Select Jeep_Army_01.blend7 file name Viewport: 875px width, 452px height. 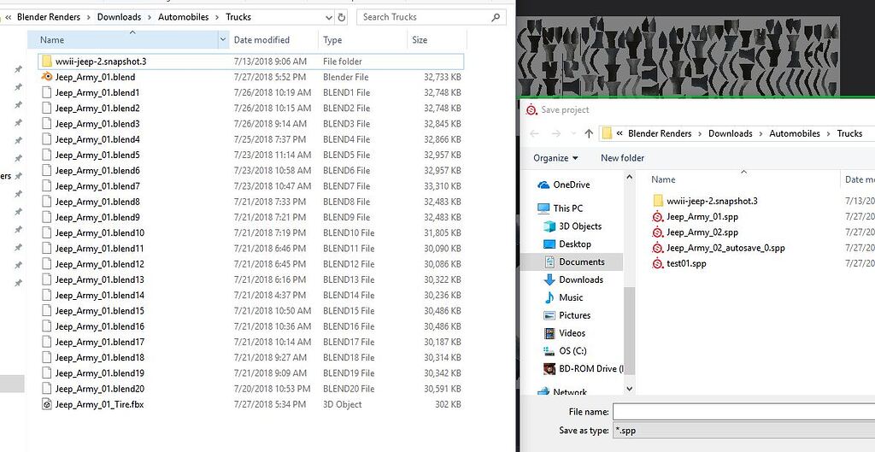click(97, 185)
